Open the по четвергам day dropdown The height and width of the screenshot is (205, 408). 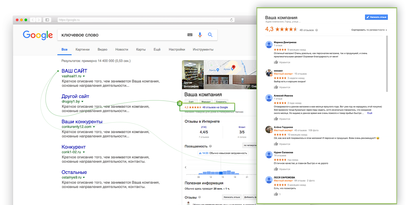click(250, 145)
